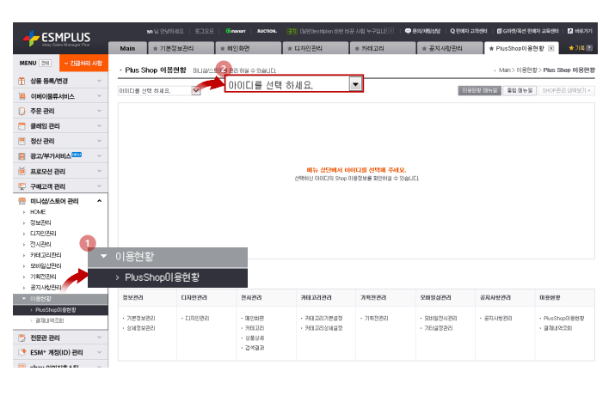This screenshot has height=420, width=615.
Task: Click the star on 메인화면 tab
Action: tap(223, 49)
